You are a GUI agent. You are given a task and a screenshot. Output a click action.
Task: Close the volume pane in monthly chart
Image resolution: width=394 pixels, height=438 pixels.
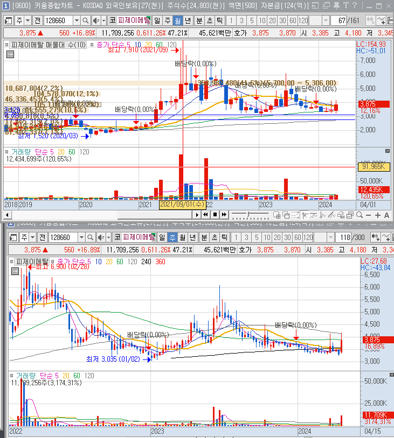coord(388,151)
